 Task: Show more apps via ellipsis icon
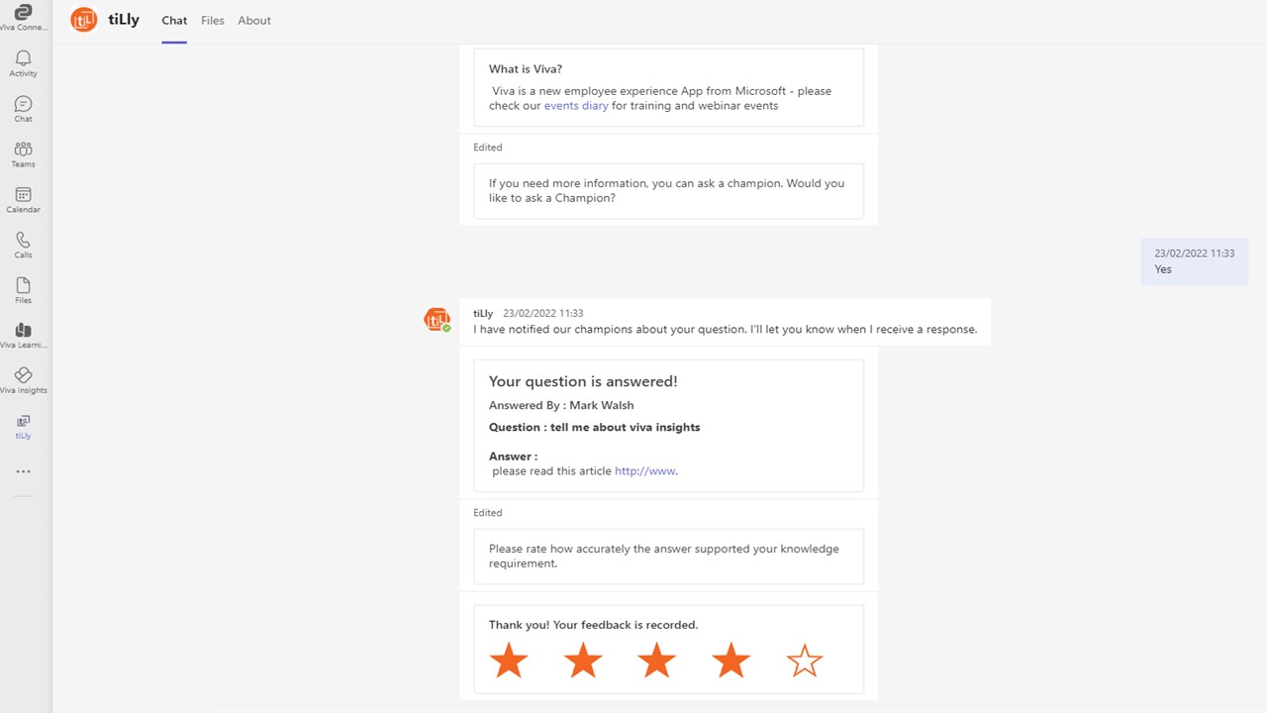[x=23, y=471]
